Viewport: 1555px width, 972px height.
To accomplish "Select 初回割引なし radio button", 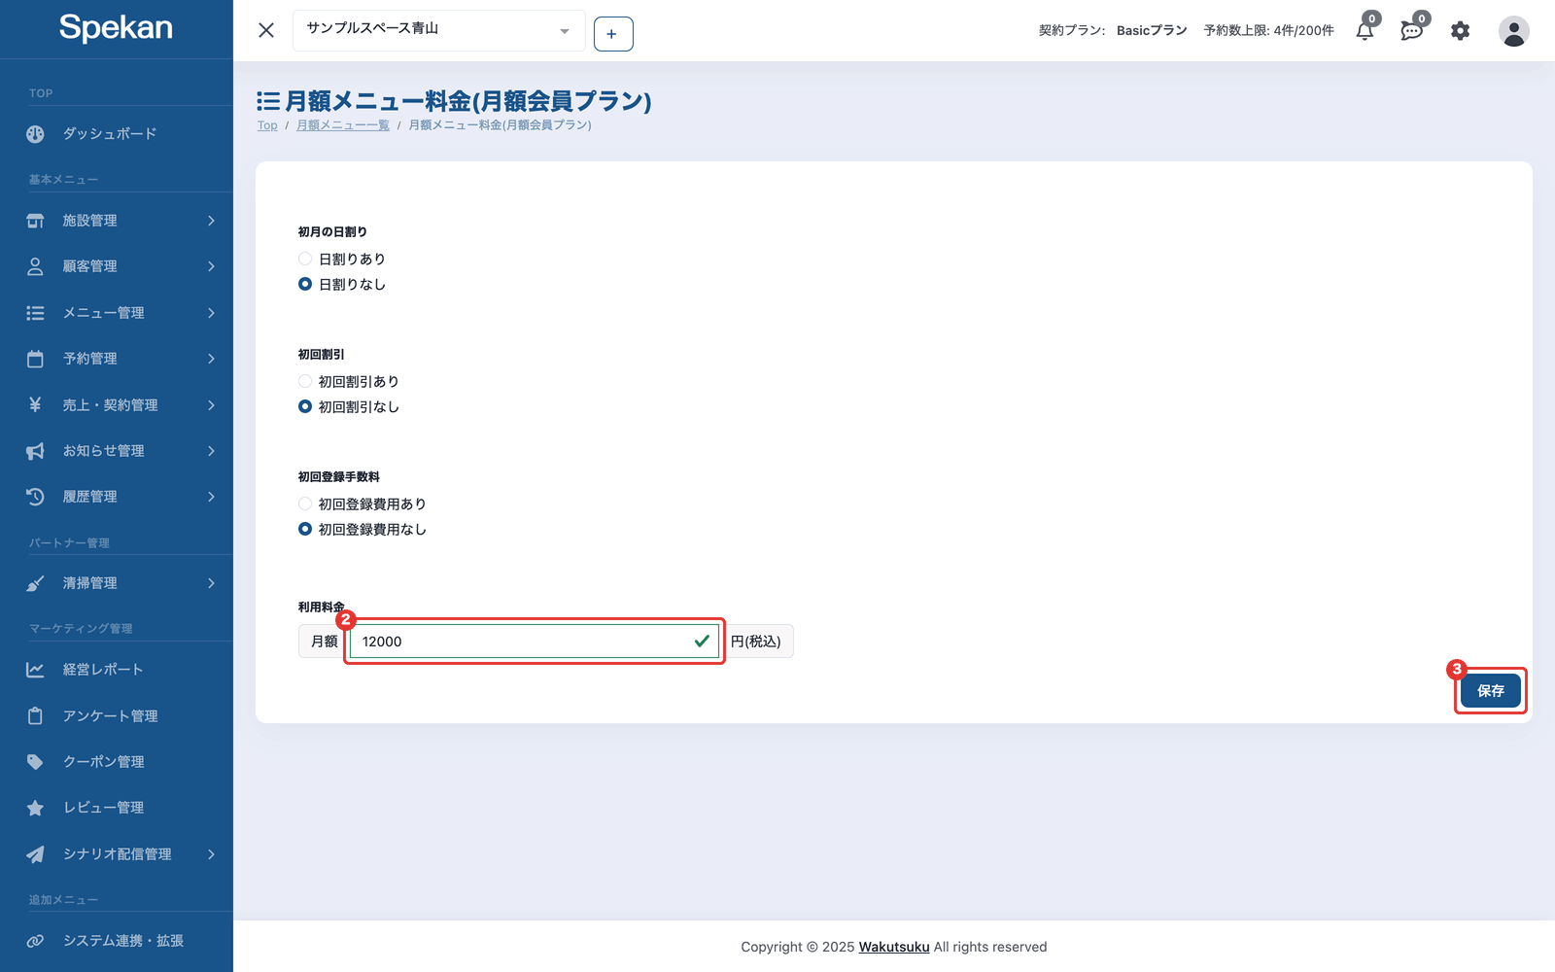I will [305, 406].
